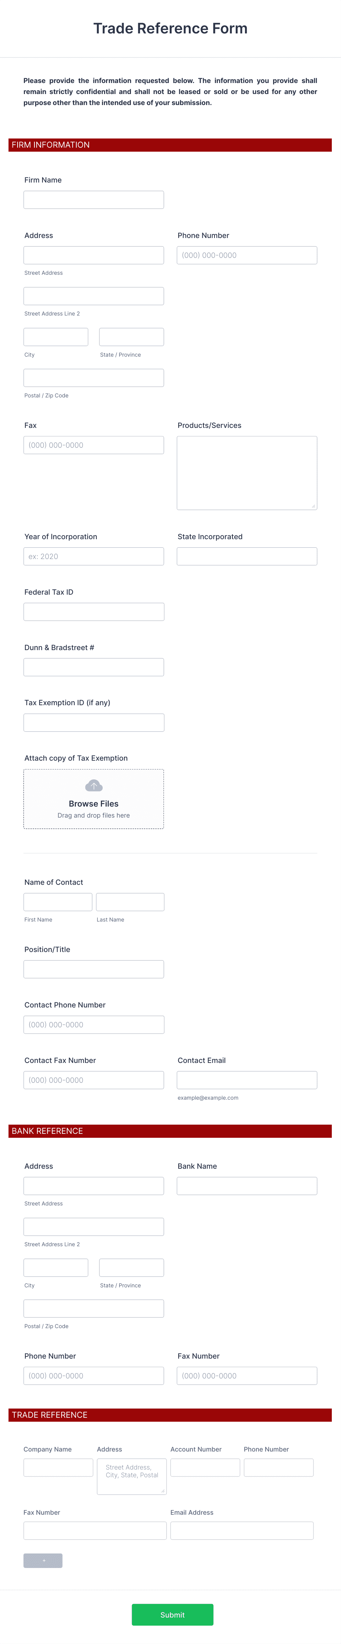341x1644 pixels.
Task: Focus the trade reference Email Address field
Action: 242,1531
